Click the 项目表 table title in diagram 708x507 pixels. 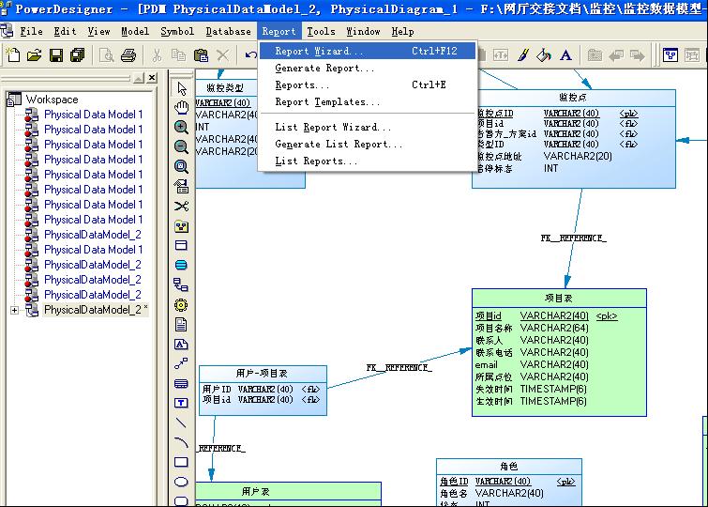click(559, 299)
